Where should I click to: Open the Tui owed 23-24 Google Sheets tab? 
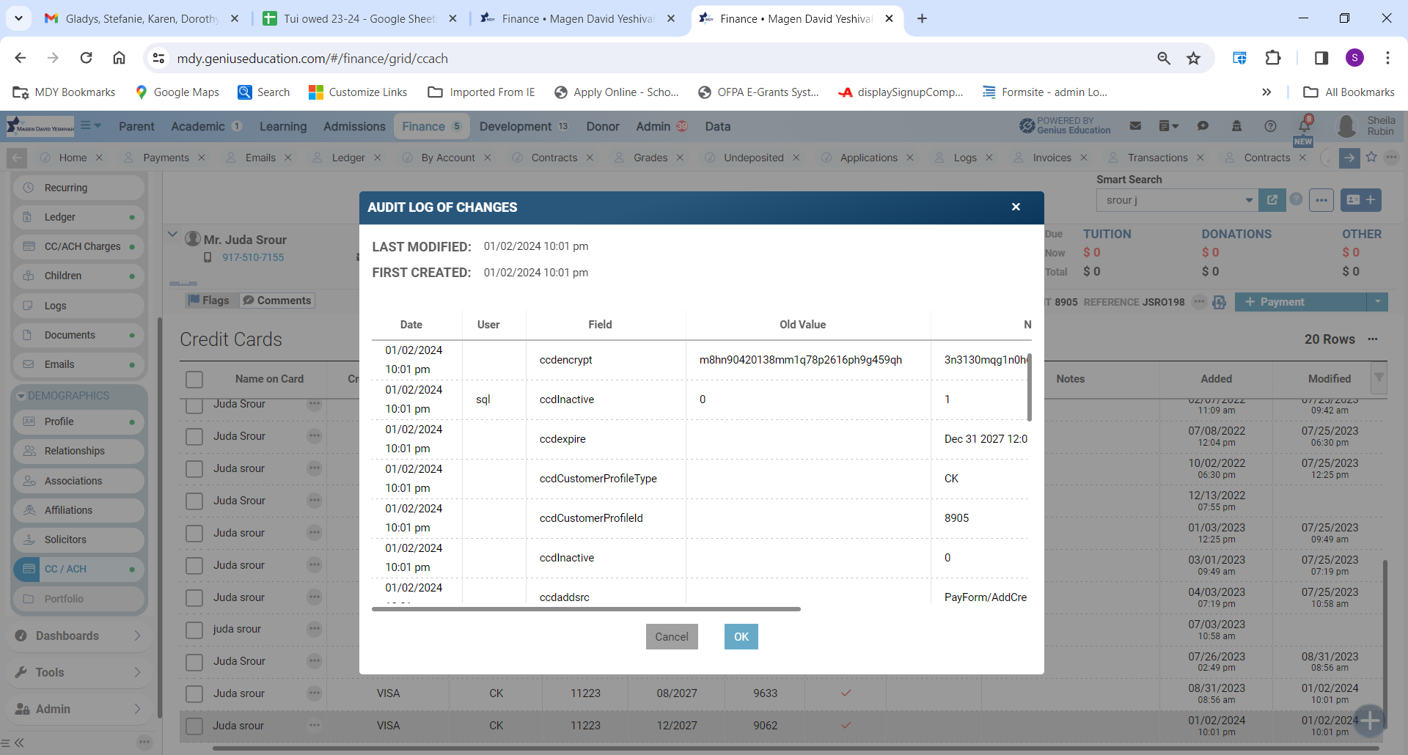(359, 18)
